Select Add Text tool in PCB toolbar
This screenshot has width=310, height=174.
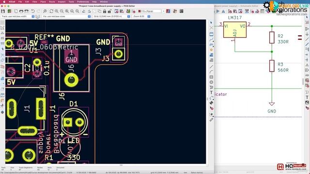pos(211,92)
